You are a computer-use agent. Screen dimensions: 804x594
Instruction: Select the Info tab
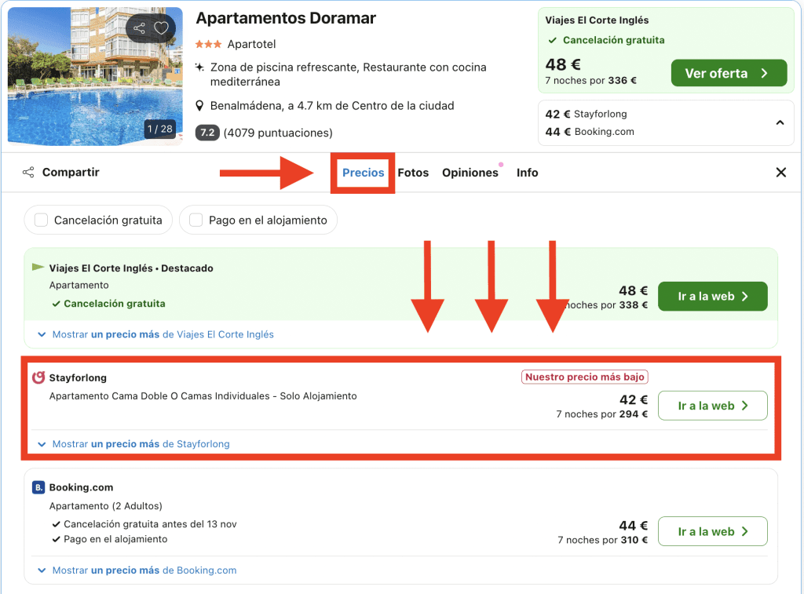(527, 173)
